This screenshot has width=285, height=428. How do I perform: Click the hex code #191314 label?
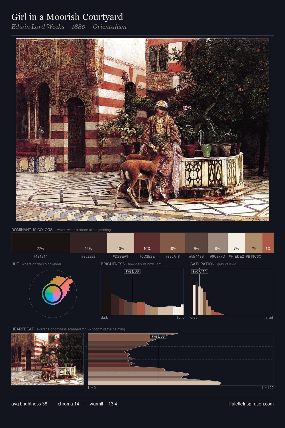[x=40, y=257]
